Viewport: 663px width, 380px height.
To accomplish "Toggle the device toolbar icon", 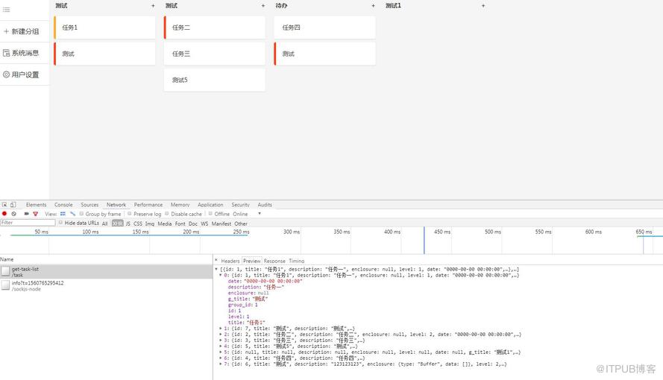I will (x=13, y=205).
